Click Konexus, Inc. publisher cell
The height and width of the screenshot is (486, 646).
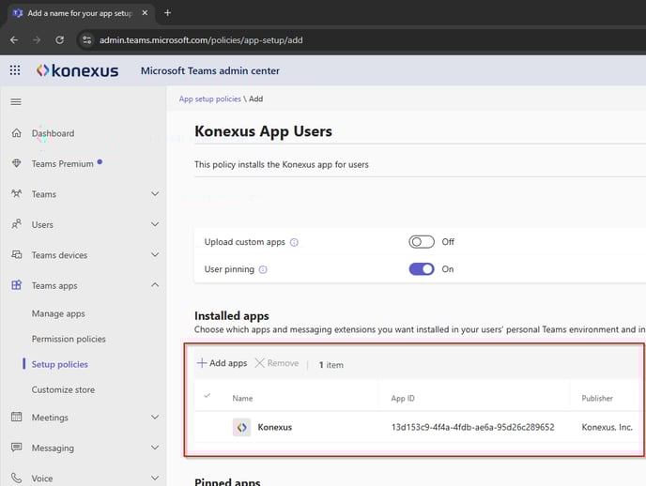coord(607,427)
